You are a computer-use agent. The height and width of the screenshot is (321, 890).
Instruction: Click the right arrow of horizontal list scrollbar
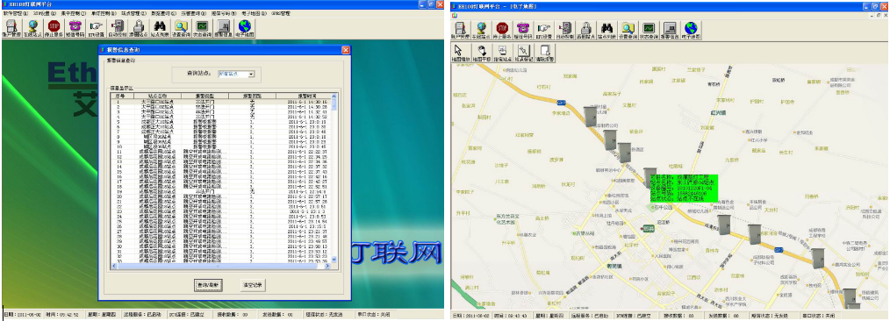click(327, 266)
